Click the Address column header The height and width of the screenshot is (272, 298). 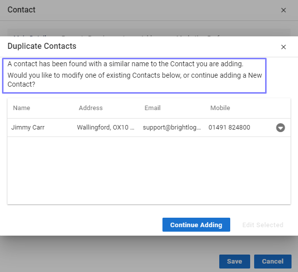click(x=91, y=108)
